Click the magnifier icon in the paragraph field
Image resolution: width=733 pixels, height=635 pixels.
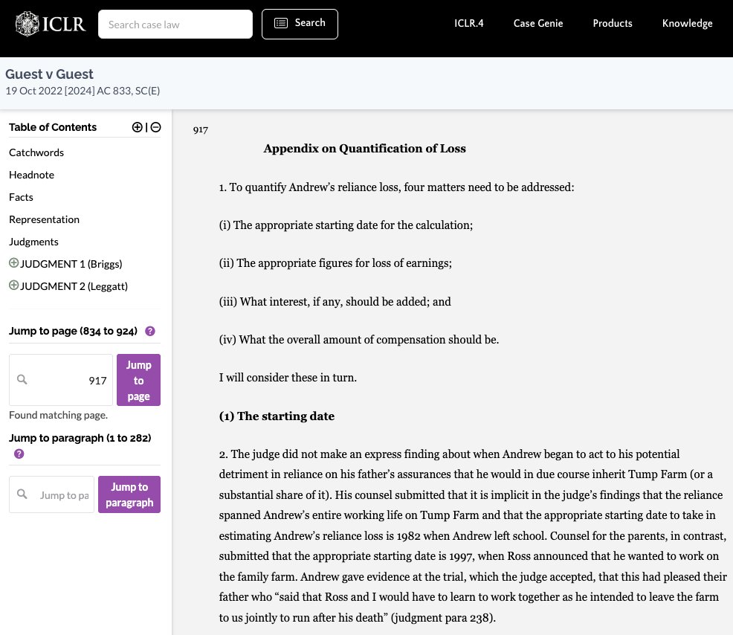(22, 494)
